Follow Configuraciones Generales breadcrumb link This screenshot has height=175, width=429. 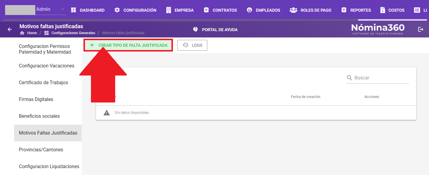click(73, 33)
